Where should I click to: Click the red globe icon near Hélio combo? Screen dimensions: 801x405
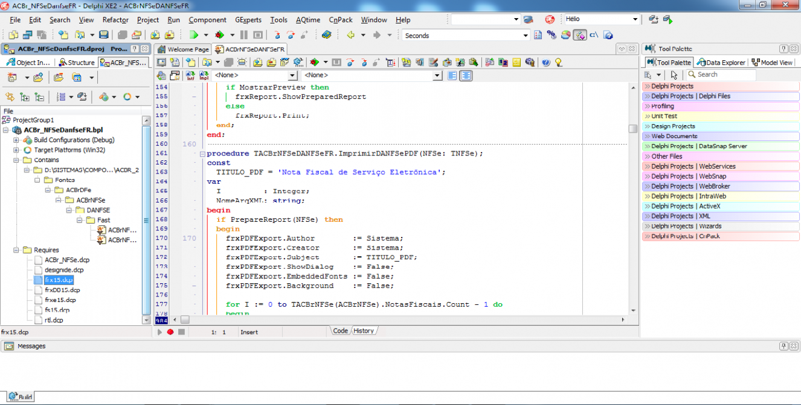(550, 19)
